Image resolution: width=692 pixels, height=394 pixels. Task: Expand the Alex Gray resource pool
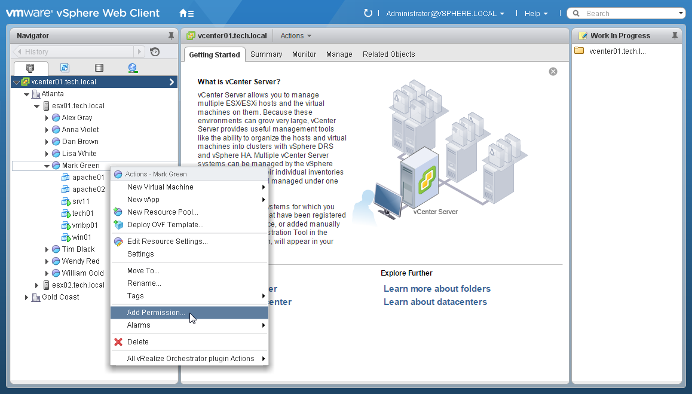click(x=47, y=118)
